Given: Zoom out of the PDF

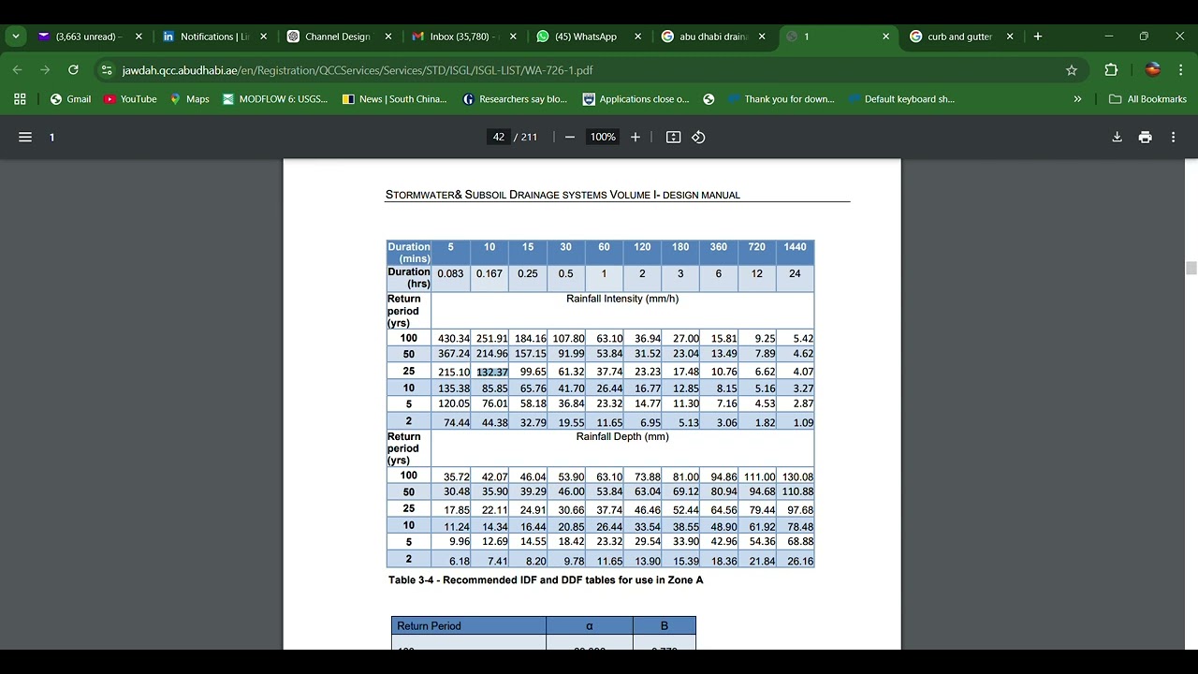Looking at the screenshot, I should click(x=569, y=137).
